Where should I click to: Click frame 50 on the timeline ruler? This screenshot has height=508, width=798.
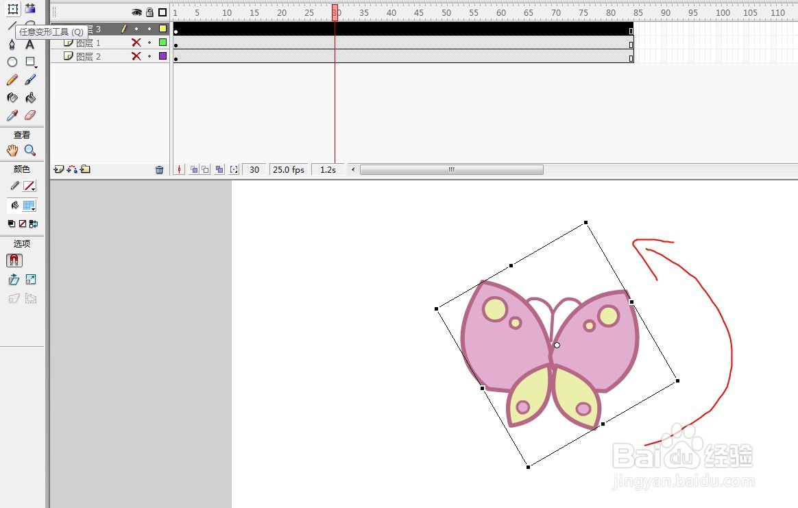point(446,13)
